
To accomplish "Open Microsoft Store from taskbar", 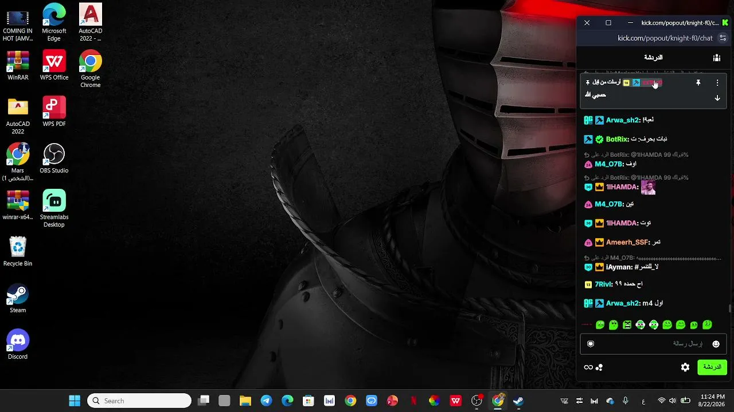I will click(308, 401).
